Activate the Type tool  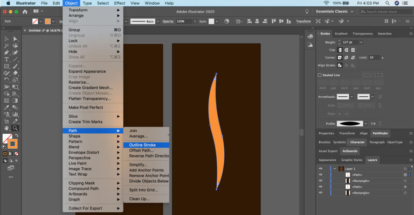pos(6,60)
